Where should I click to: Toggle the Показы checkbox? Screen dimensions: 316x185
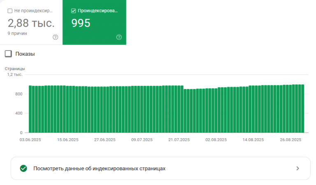pos(8,54)
